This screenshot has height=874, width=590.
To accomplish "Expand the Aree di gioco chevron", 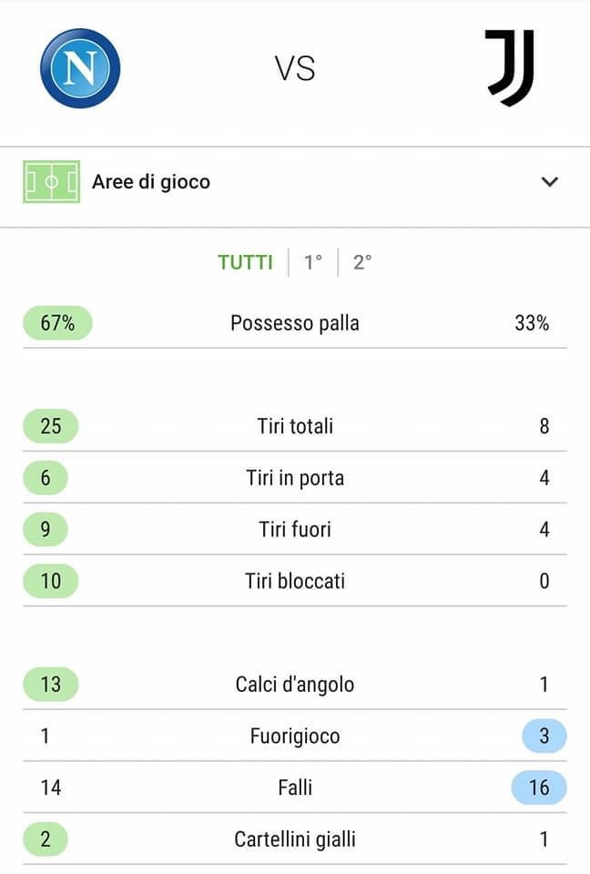I will click(550, 182).
